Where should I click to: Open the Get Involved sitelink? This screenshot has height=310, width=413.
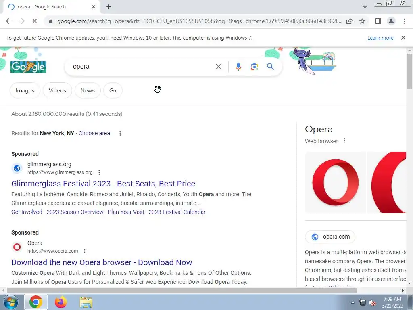click(x=27, y=212)
